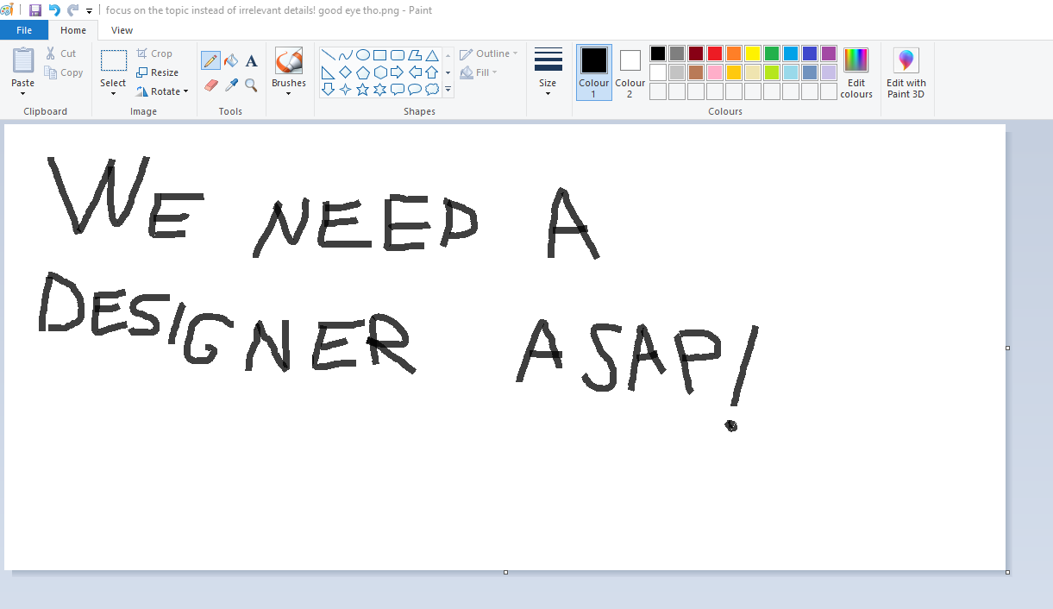Switch to the View ribbon tab
Screen dimensions: 1053x609
point(122,30)
